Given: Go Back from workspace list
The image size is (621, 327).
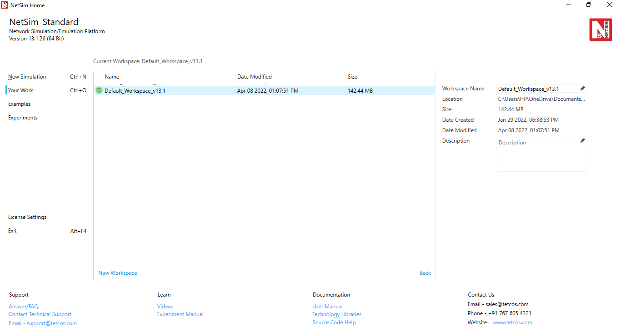Looking at the screenshot, I should [x=426, y=273].
